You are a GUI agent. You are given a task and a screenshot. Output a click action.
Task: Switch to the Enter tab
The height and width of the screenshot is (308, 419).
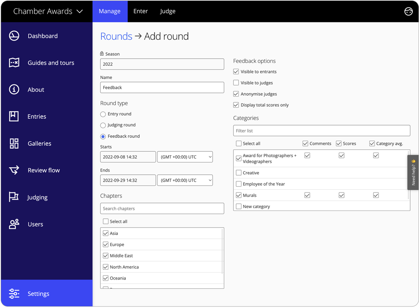tap(140, 11)
